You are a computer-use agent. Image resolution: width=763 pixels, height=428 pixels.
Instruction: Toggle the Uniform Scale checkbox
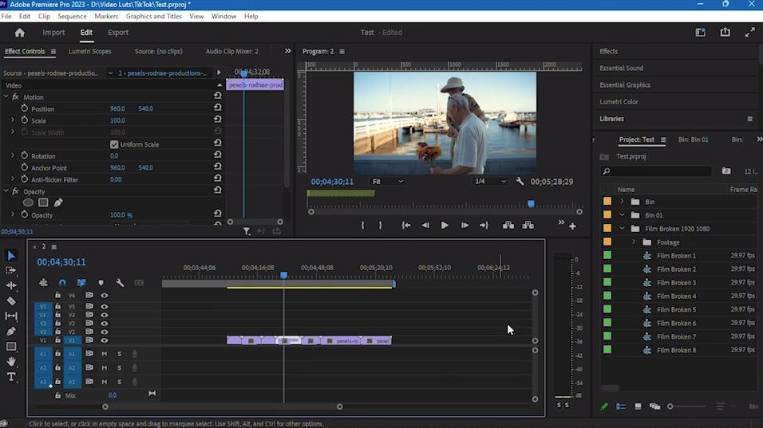point(114,144)
